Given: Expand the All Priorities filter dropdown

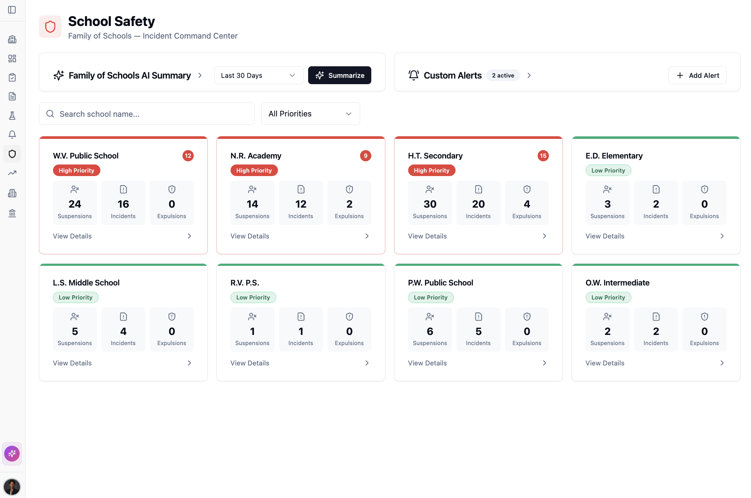Looking at the screenshot, I should tap(310, 114).
